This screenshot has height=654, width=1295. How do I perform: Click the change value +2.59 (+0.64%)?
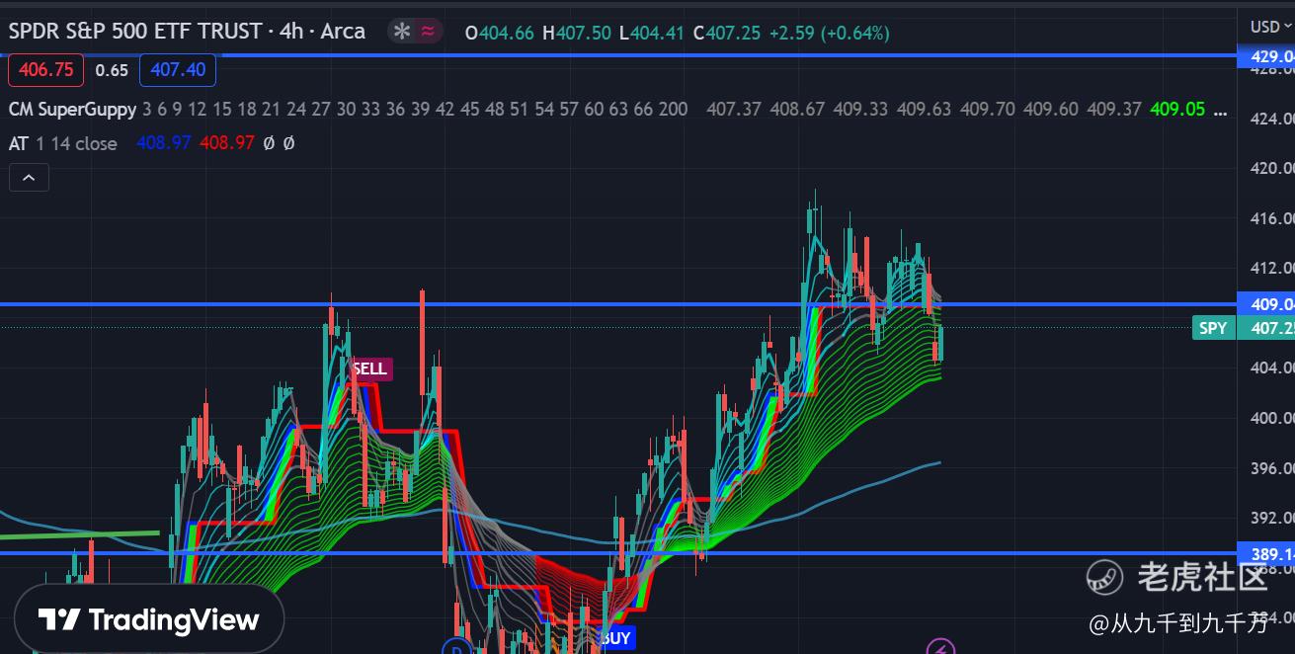click(x=828, y=33)
